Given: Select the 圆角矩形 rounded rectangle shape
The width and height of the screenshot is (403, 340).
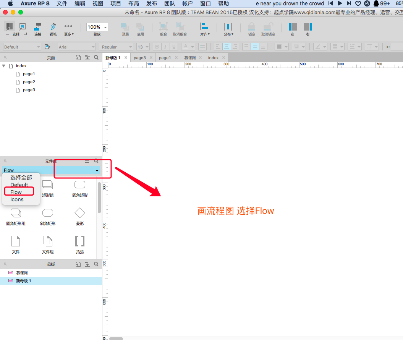Looking at the screenshot, I should 80,189.
